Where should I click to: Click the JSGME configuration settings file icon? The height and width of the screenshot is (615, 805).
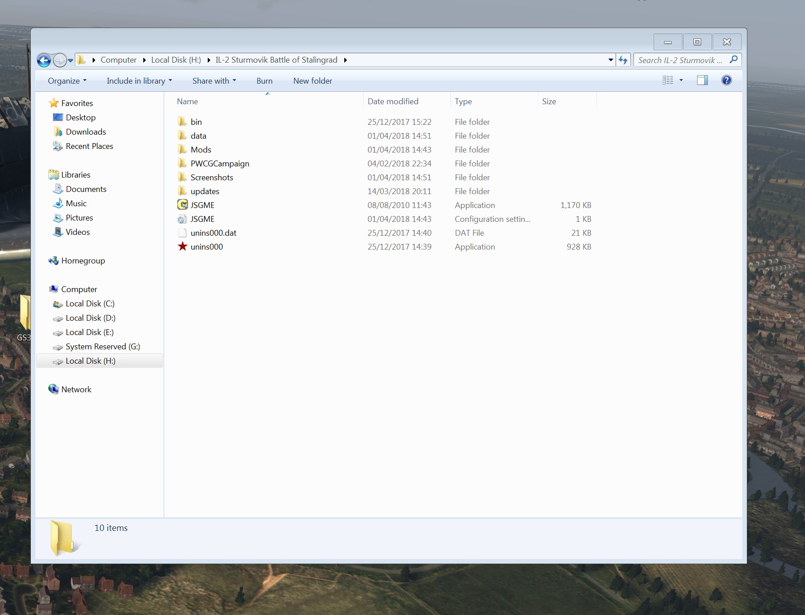click(182, 219)
